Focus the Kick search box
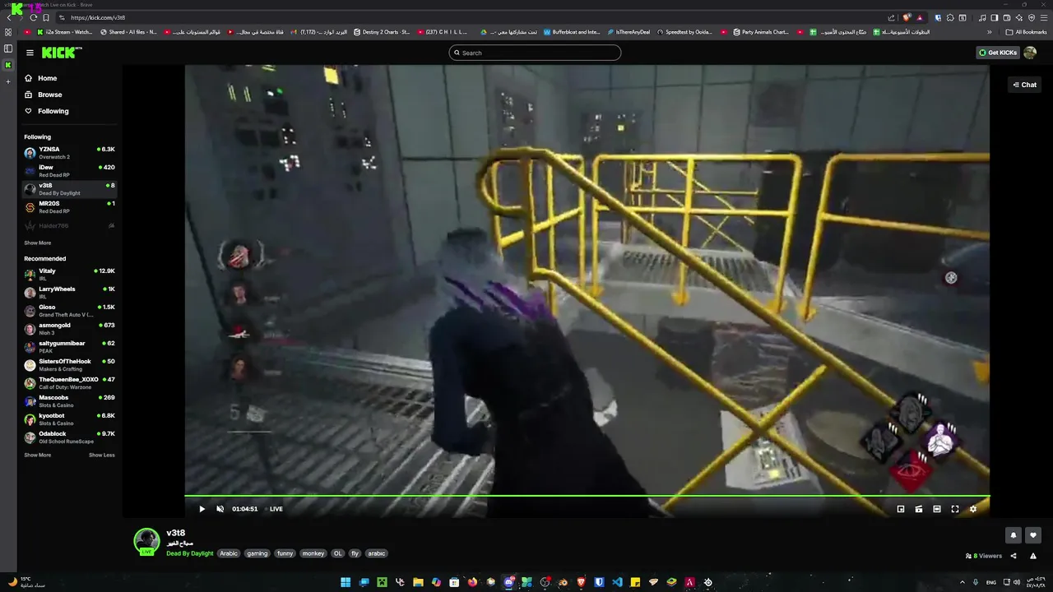The width and height of the screenshot is (1053, 592). [x=535, y=53]
